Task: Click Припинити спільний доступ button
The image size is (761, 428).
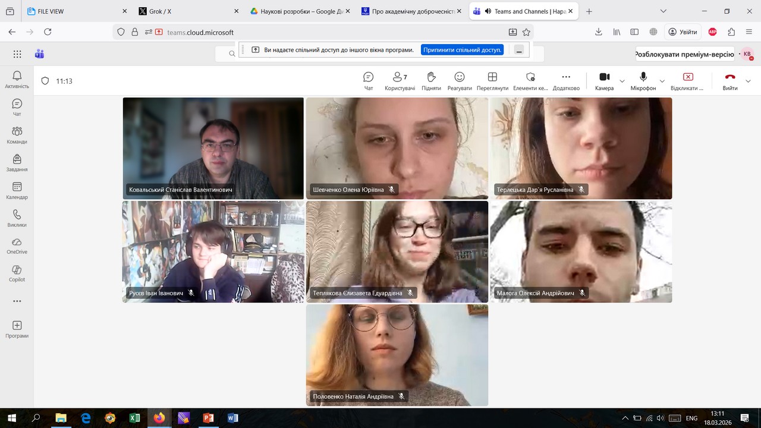Action: [x=462, y=50]
